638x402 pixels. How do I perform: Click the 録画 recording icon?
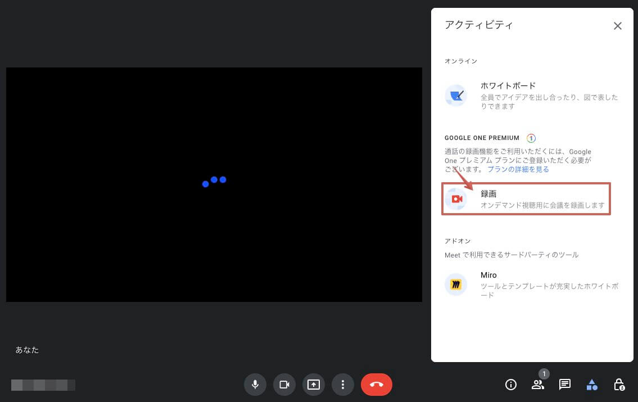456,199
